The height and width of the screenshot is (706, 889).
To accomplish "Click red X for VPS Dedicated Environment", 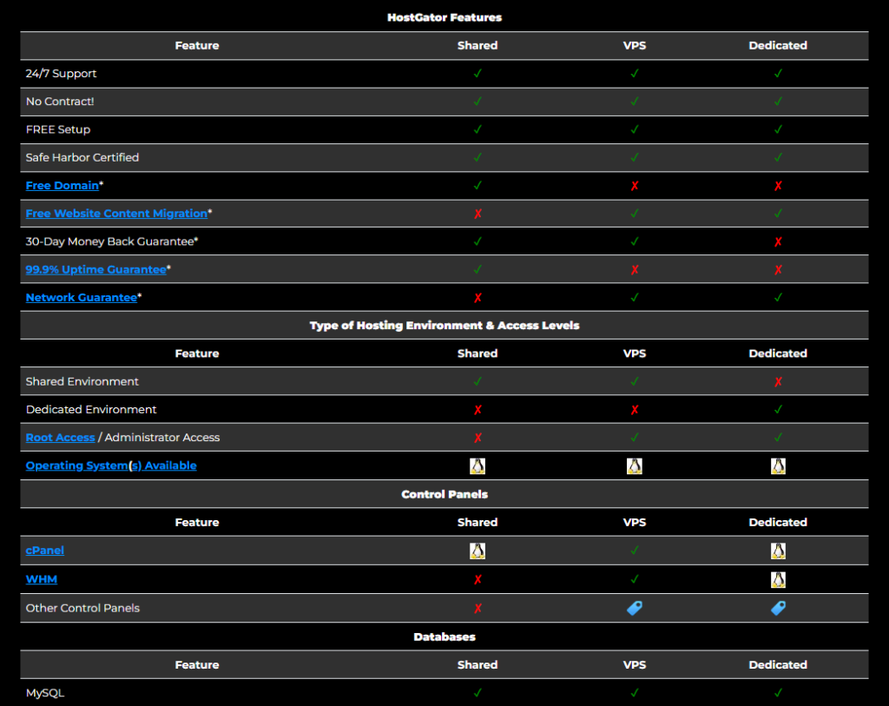I will coord(635,410).
